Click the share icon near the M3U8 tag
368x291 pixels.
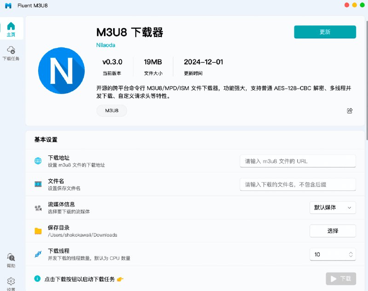[350, 111]
